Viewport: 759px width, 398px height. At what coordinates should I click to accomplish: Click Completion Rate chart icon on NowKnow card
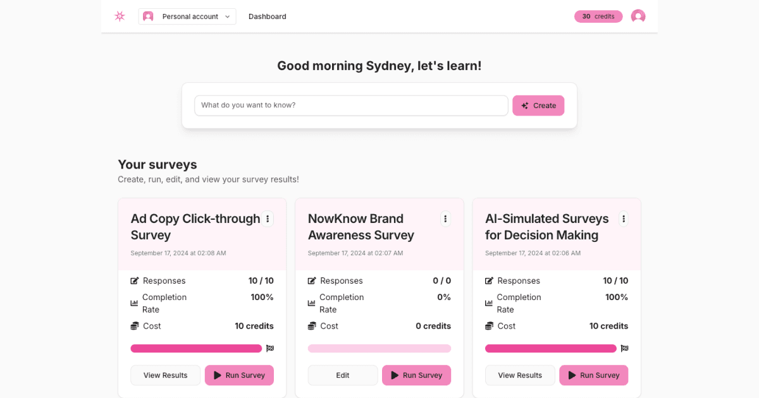click(311, 303)
